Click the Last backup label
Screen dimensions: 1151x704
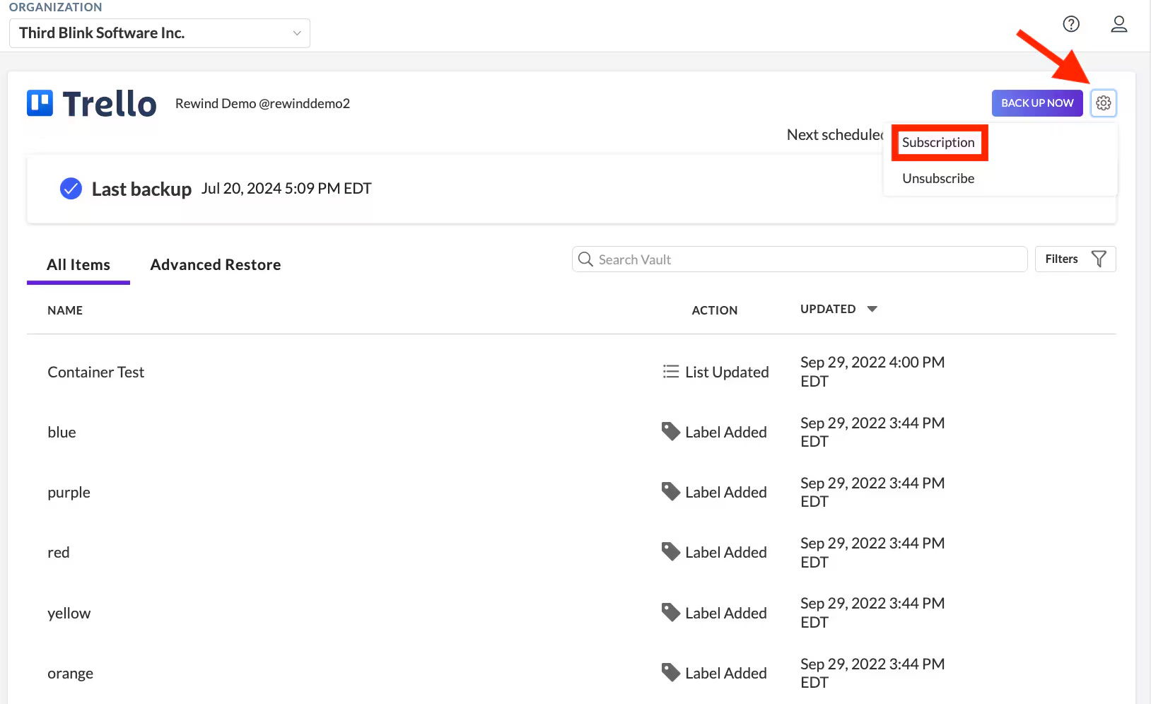pyautogui.click(x=141, y=189)
